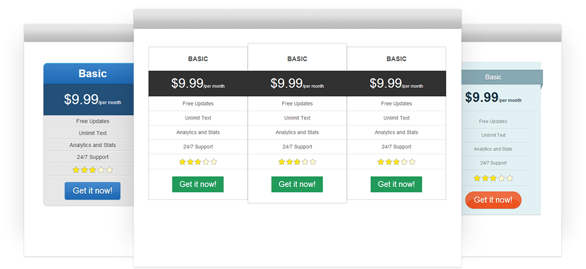Click second gold star in blue card
The width and height of the screenshot is (586, 269).
84,170
